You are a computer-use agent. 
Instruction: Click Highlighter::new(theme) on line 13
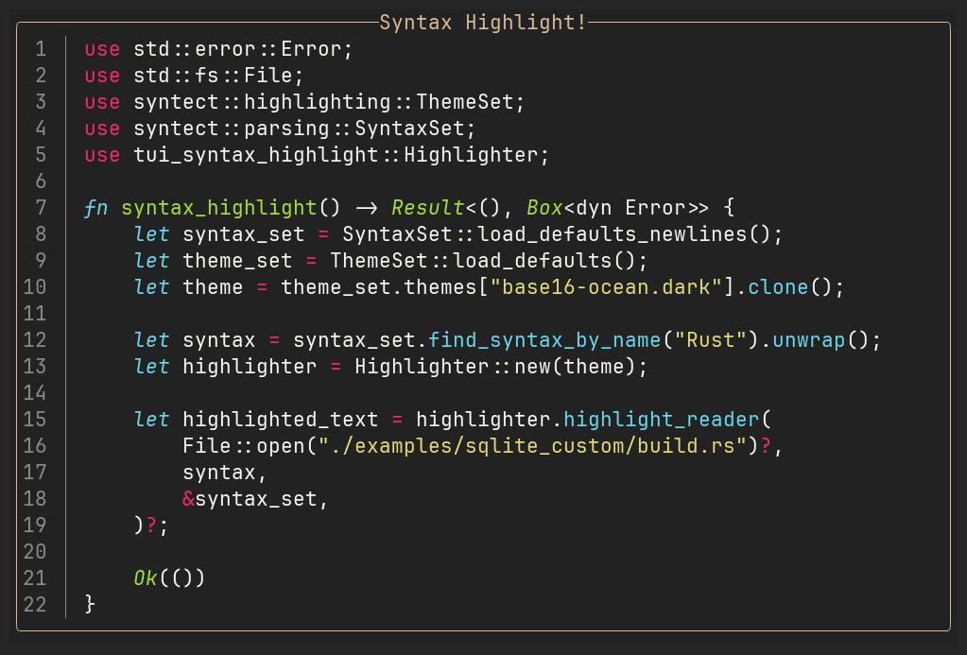pyautogui.click(x=501, y=367)
